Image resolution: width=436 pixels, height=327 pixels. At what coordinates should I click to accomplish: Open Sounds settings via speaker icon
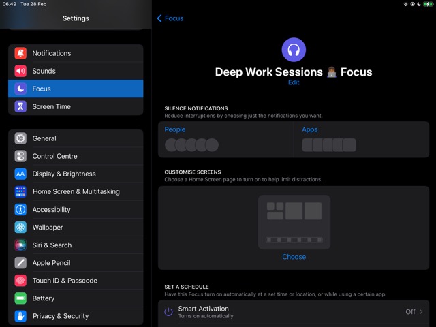point(20,71)
